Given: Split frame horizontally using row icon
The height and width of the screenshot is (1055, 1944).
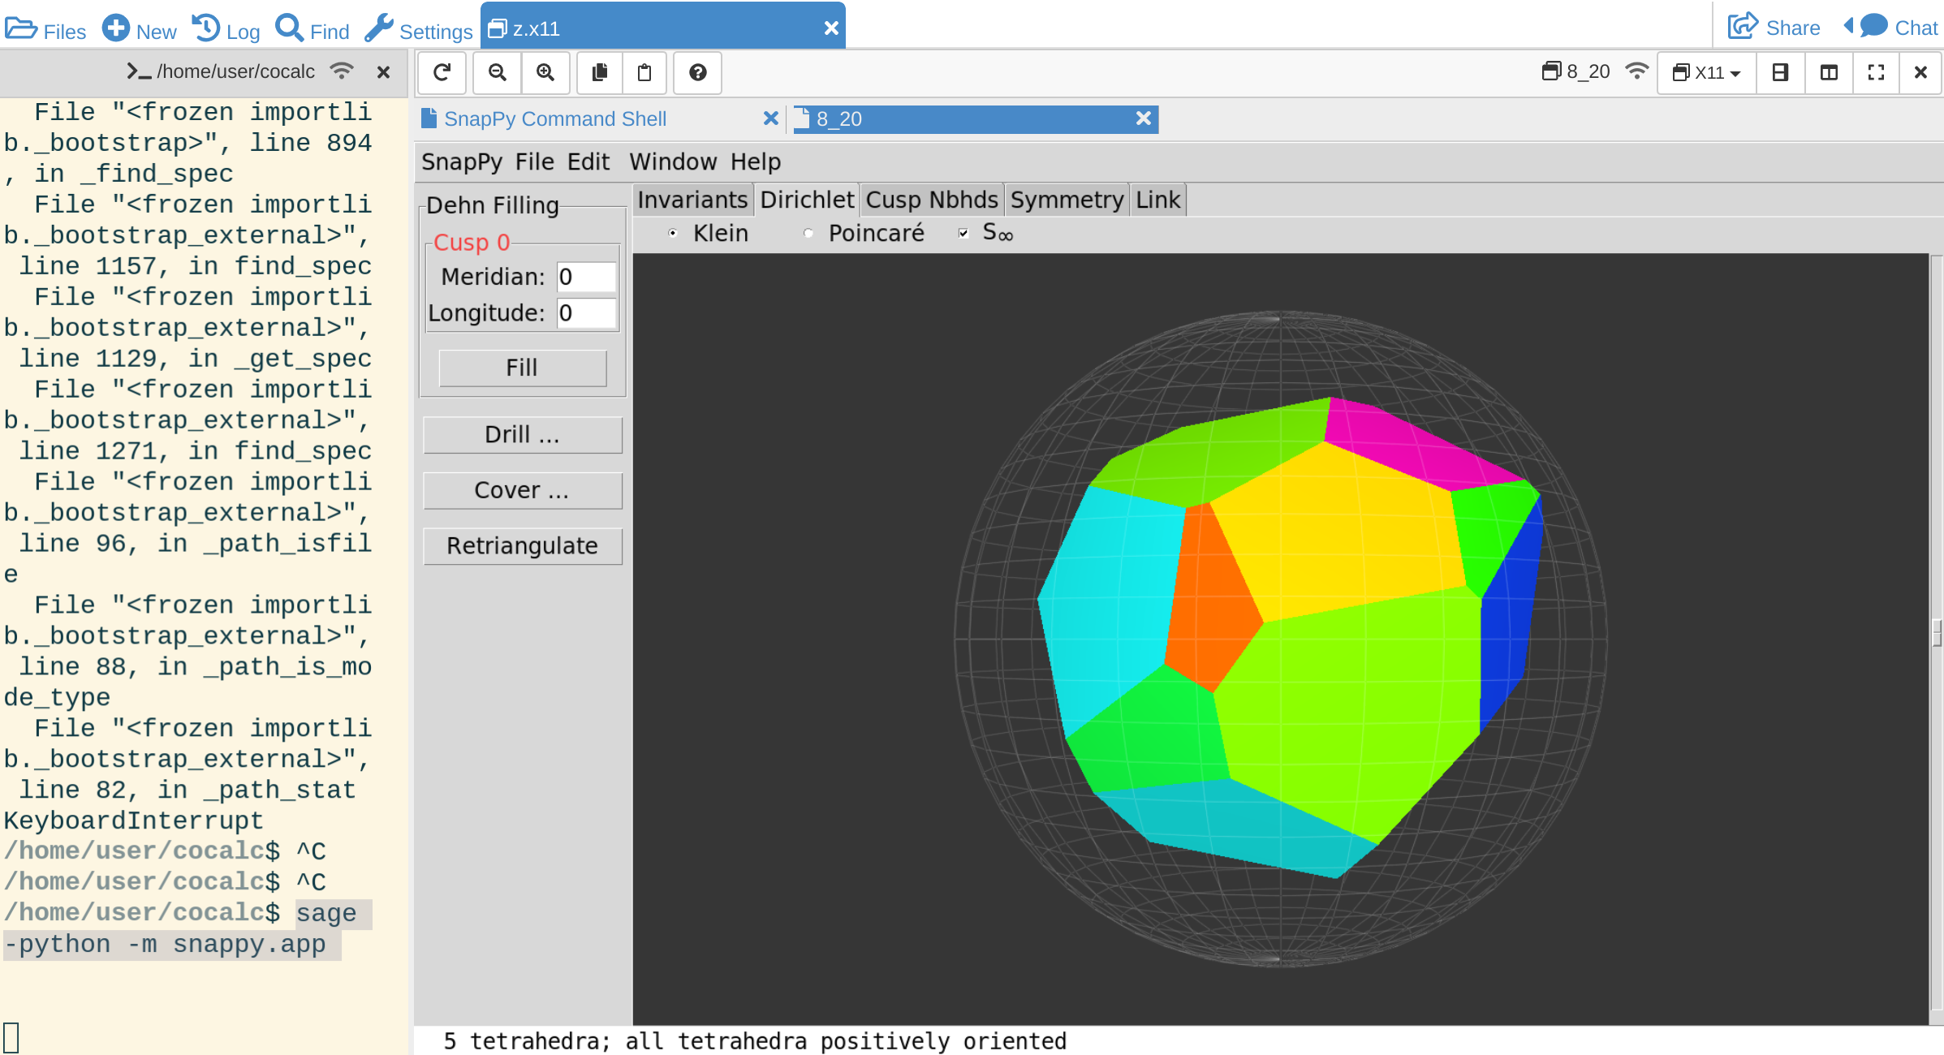Looking at the screenshot, I should [1780, 73].
